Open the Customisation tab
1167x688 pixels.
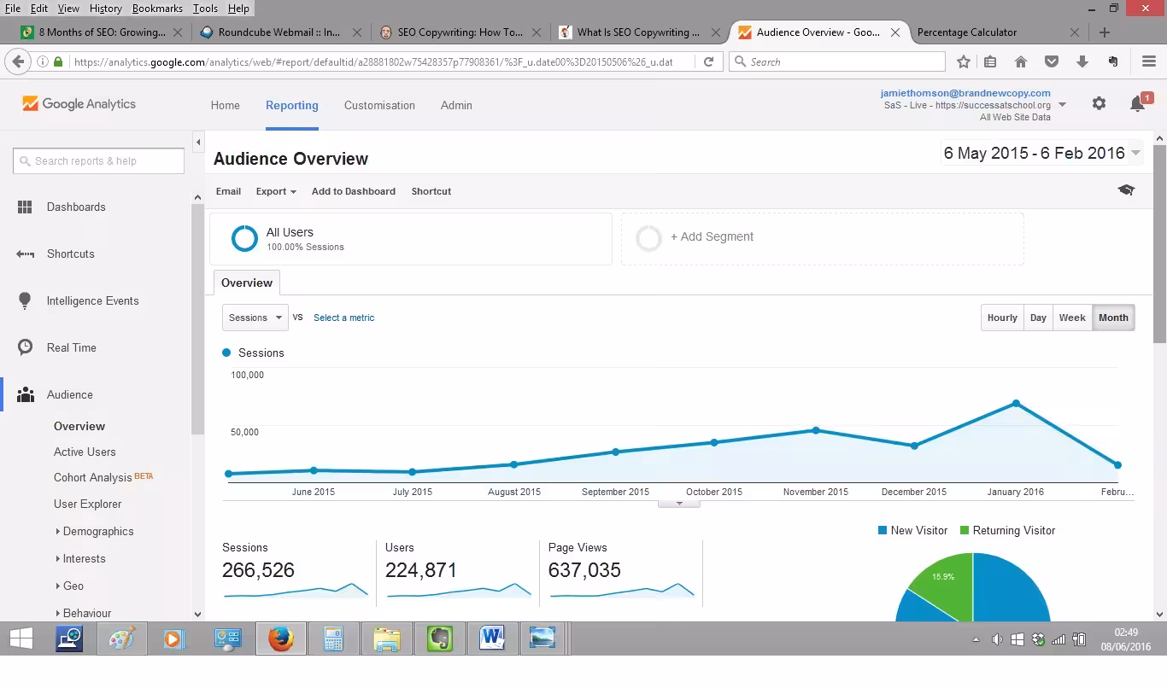379,105
